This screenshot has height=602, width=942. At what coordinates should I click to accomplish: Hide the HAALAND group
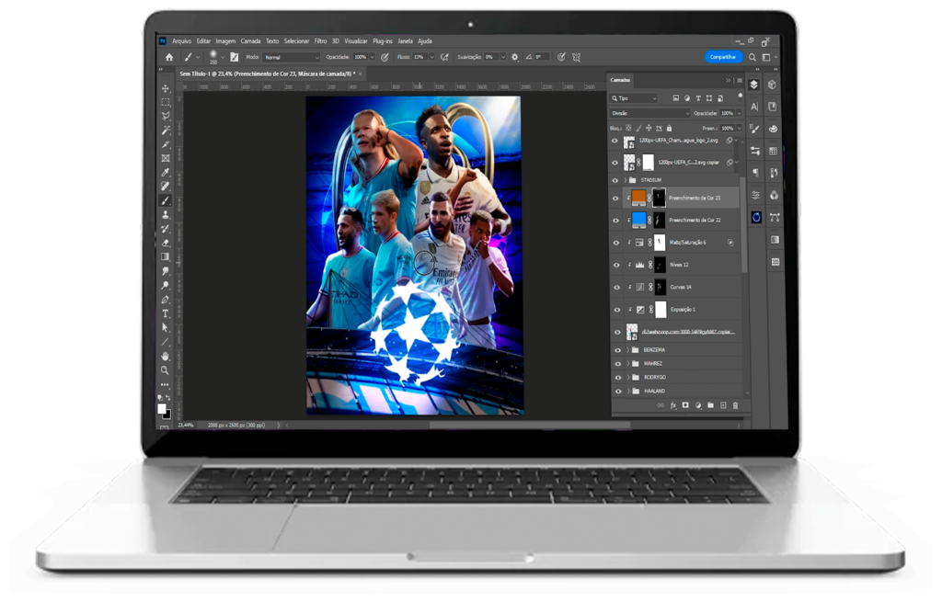pyautogui.click(x=618, y=392)
